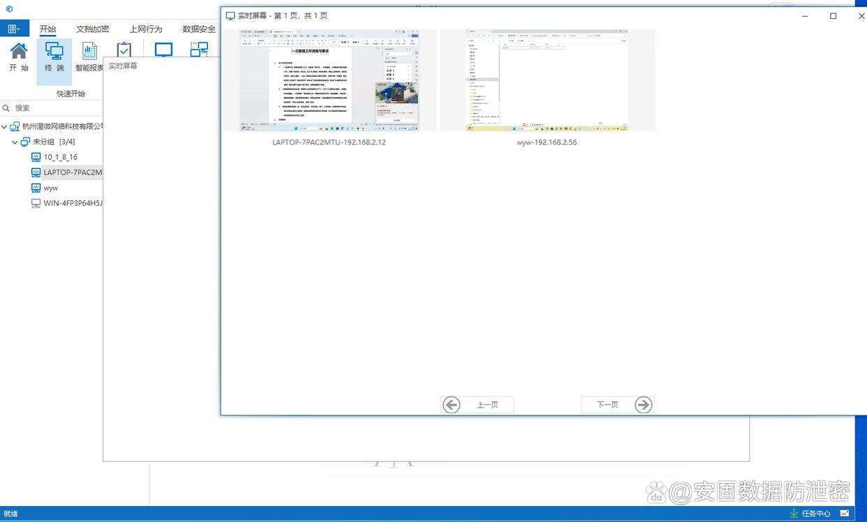This screenshot has width=867, height=522.
Task: Click the message icon in status bar
Action: click(x=845, y=514)
